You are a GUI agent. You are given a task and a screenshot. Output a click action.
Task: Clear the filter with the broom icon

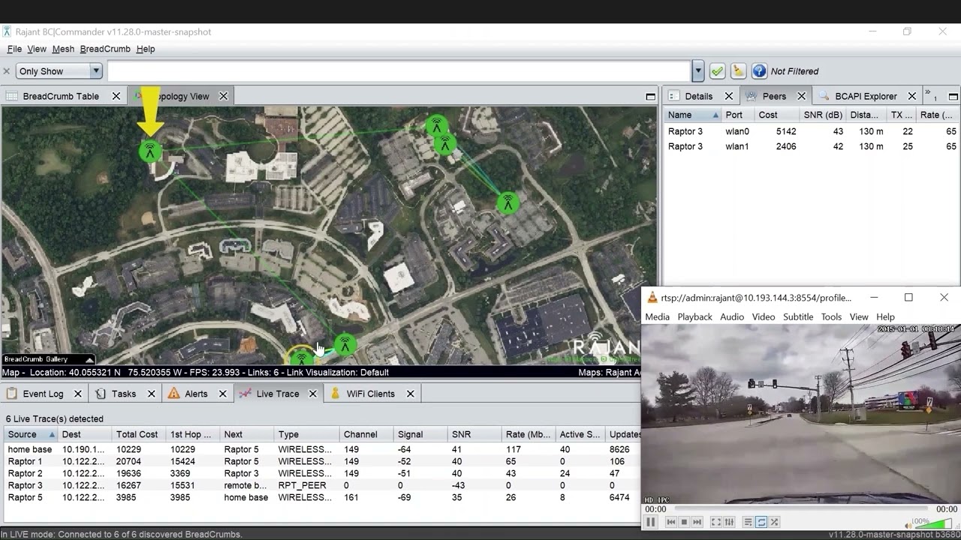[739, 71]
